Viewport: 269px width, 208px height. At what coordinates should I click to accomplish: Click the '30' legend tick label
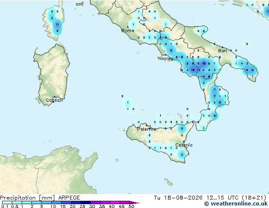point(92,206)
